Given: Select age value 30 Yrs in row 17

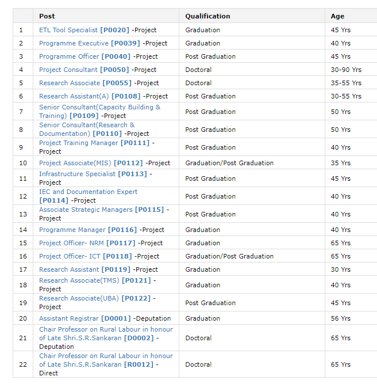Looking at the screenshot, I should [x=341, y=269].
